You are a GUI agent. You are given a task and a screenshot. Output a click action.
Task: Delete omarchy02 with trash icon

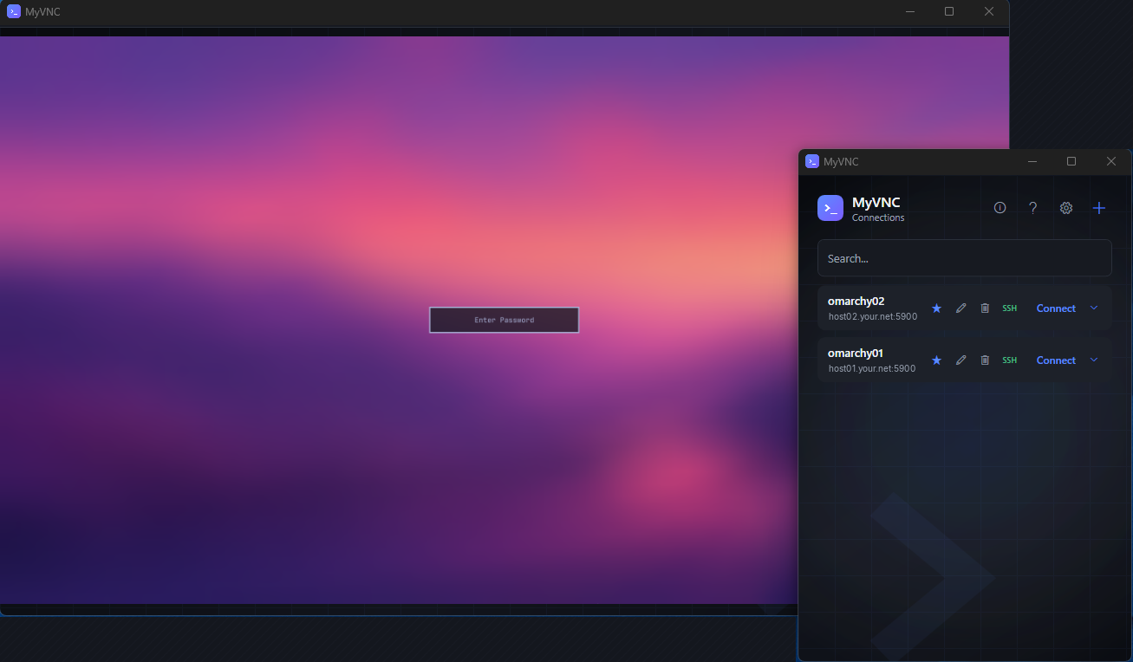(985, 308)
